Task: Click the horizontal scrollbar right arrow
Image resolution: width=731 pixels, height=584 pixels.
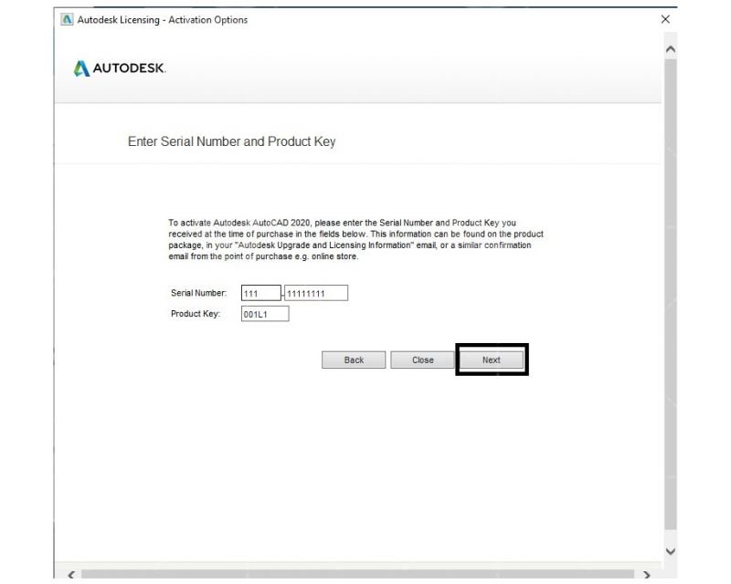Action: [x=646, y=575]
